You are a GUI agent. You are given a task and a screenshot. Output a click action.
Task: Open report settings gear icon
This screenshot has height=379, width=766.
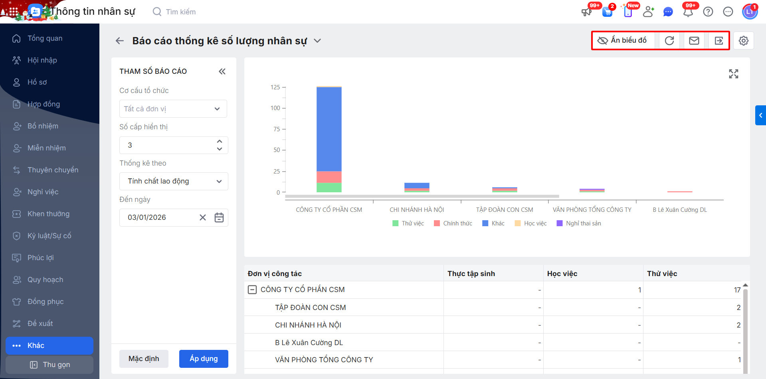click(743, 41)
